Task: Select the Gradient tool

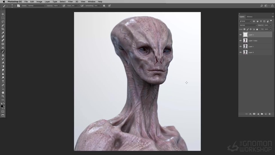Action: pos(3,66)
